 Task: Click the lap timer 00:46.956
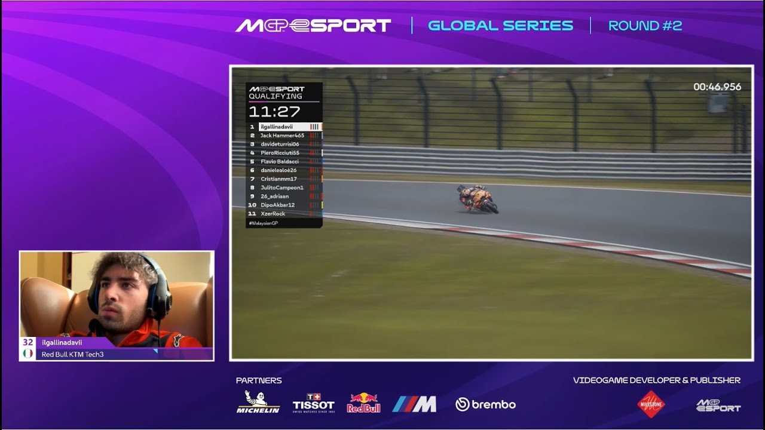tap(717, 87)
